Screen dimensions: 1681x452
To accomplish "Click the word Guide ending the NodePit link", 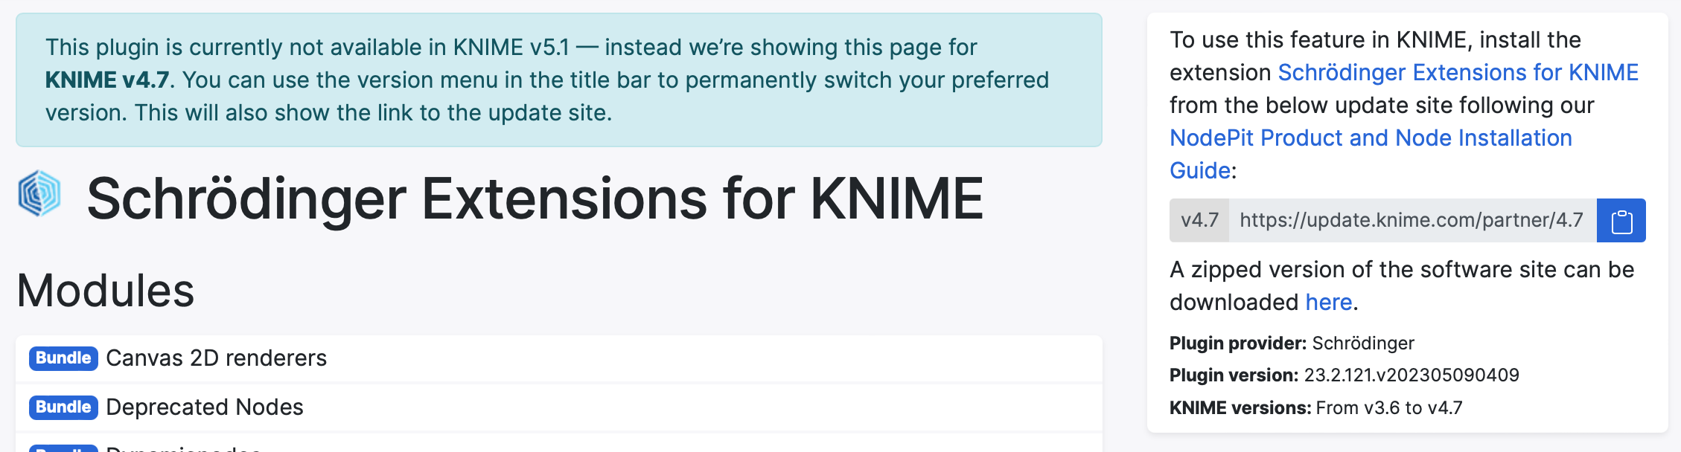I will click(x=1199, y=171).
